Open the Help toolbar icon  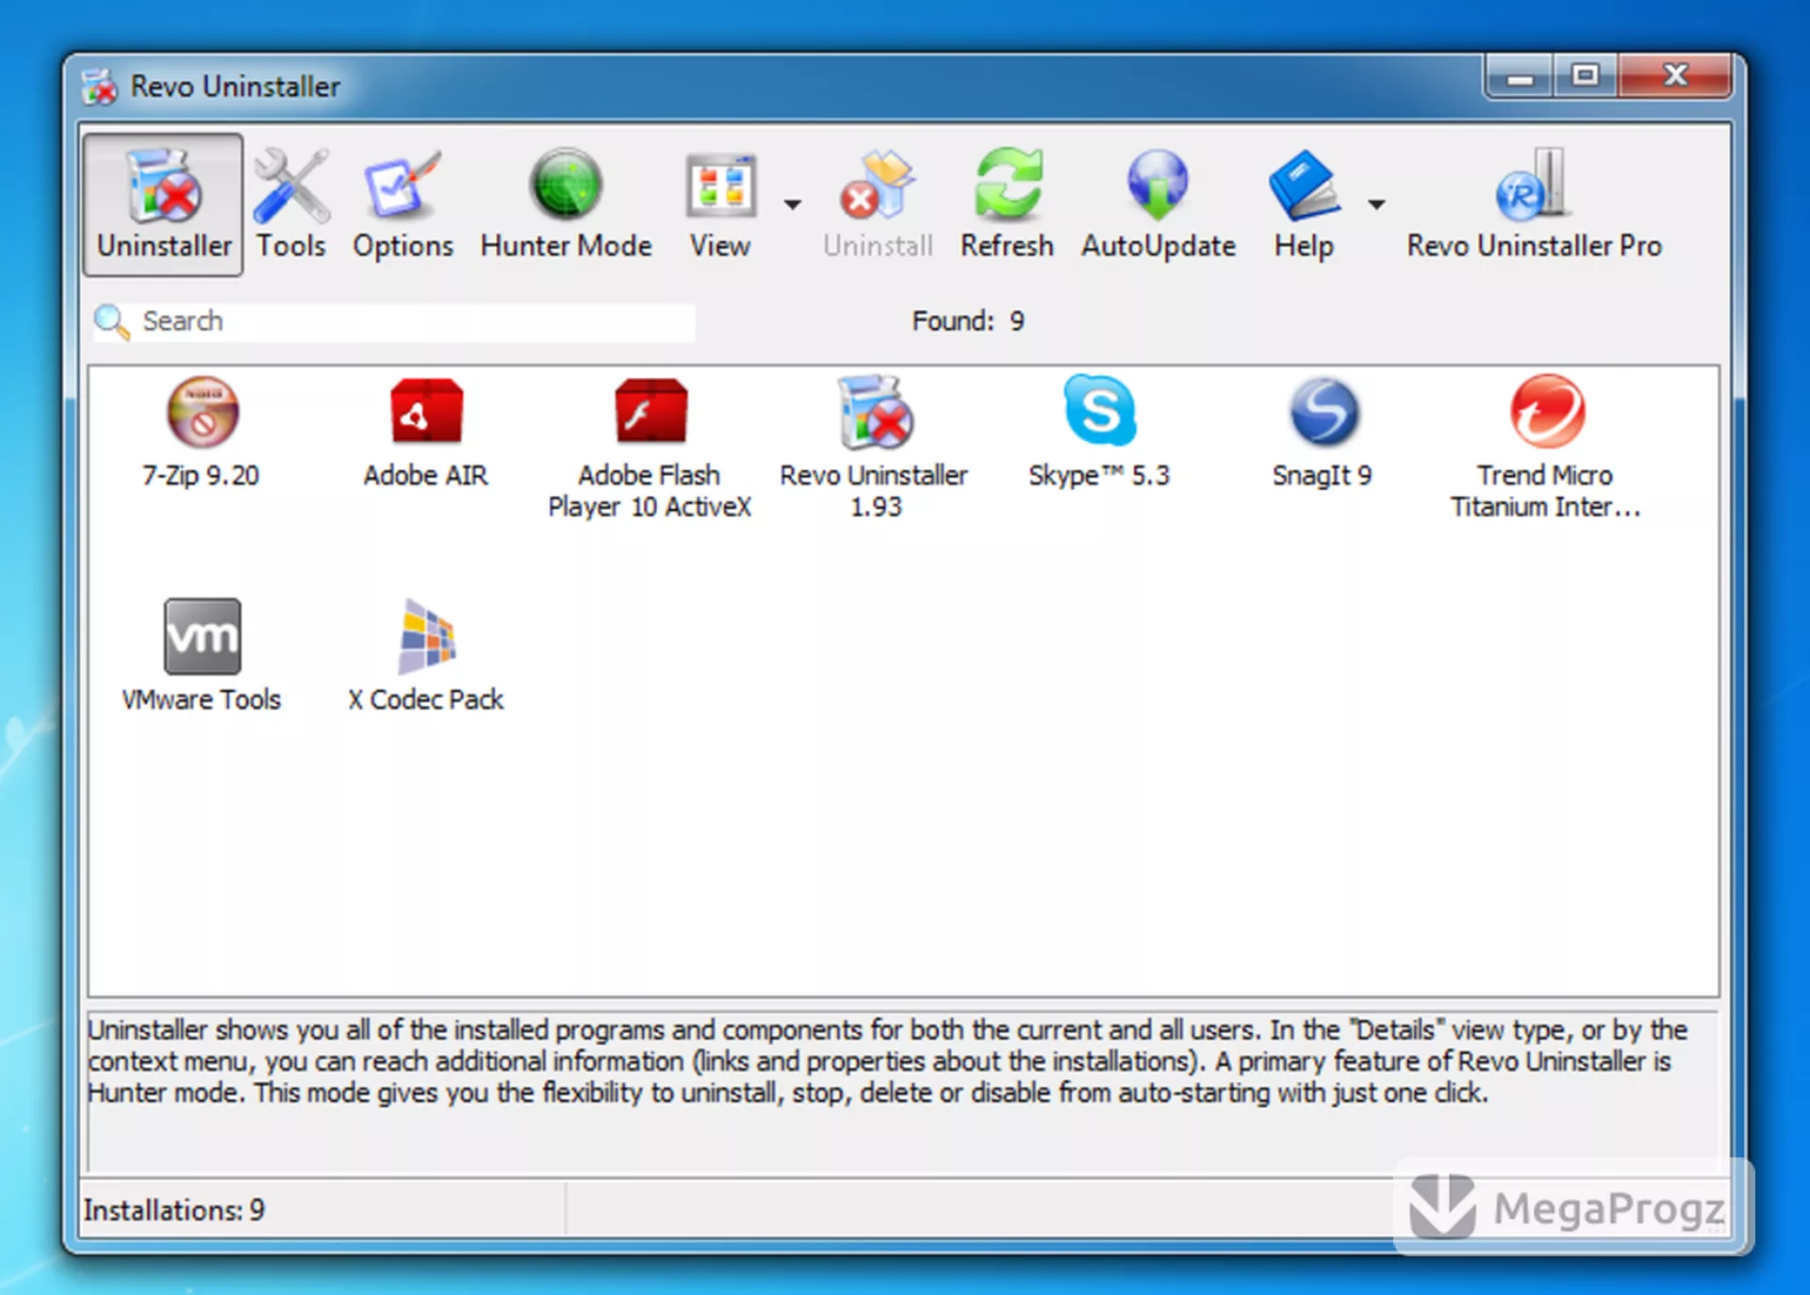[1304, 205]
